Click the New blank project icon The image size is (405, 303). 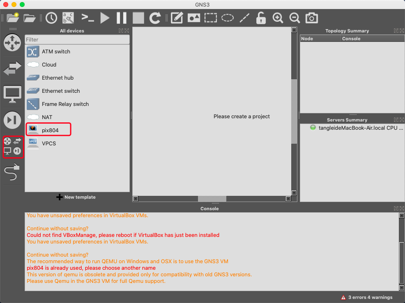[13, 18]
